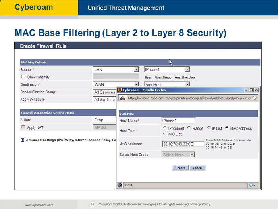The width and height of the screenshot is (278, 209).
Task: Select the MAC List host type
Action: coord(165,133)
